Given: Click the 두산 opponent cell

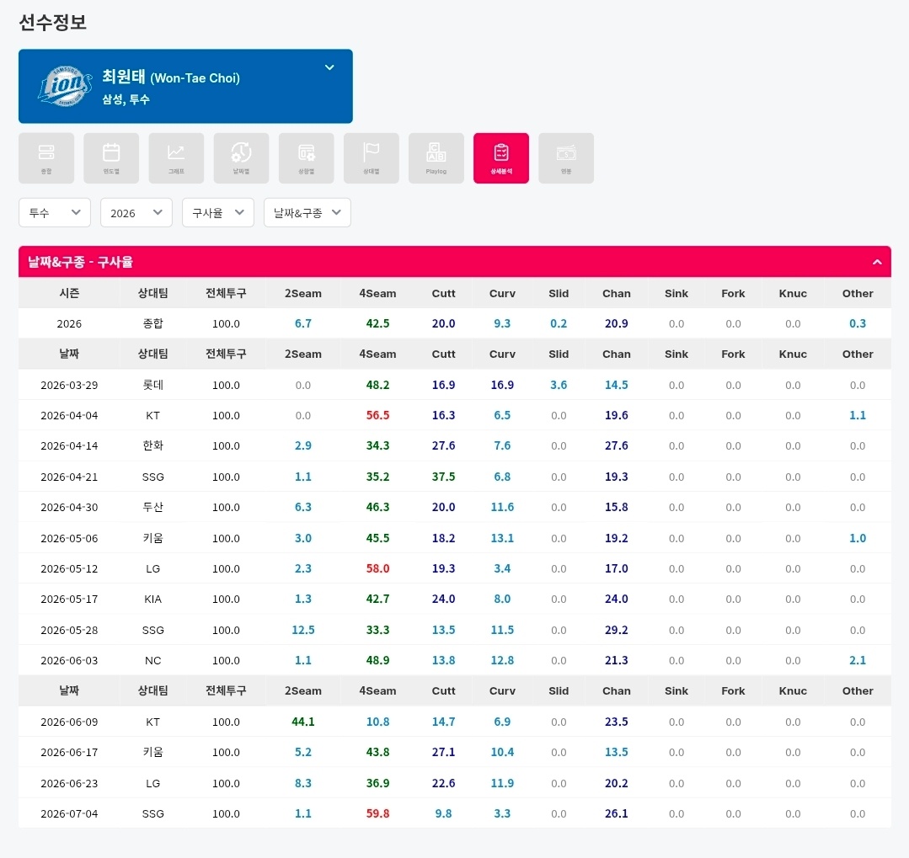Looking at the screenshot, I should [x=153, y=507].
